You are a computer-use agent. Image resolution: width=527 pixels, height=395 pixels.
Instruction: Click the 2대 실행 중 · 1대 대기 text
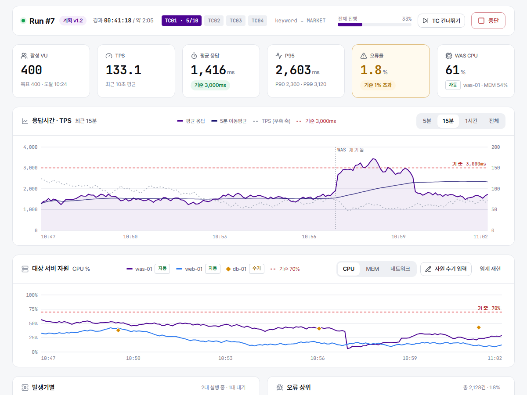pos(224,388)
